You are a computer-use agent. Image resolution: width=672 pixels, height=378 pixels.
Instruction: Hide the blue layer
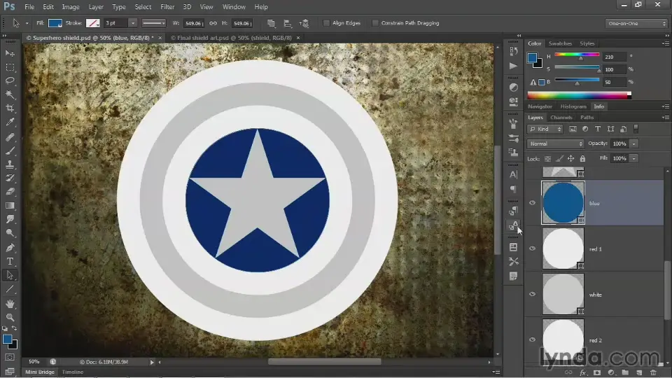(532, 203)
